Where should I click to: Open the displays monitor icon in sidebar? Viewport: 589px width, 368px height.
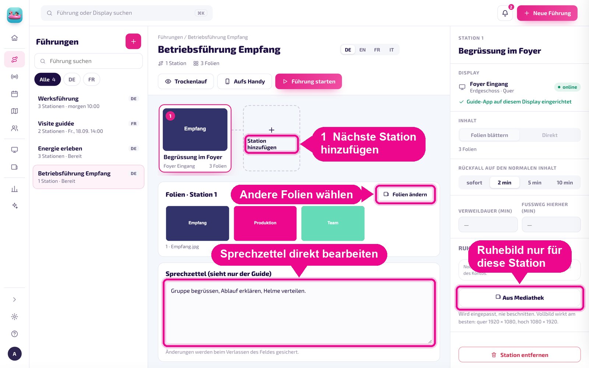(14, 150)
